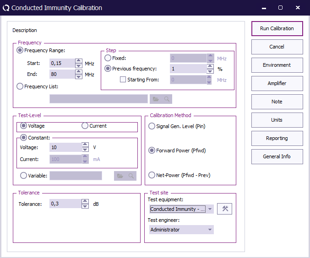Choose Net-Power (Pfwd - Prev) calibration method
This screenshot has height=258, width=310.
(152, 175)
